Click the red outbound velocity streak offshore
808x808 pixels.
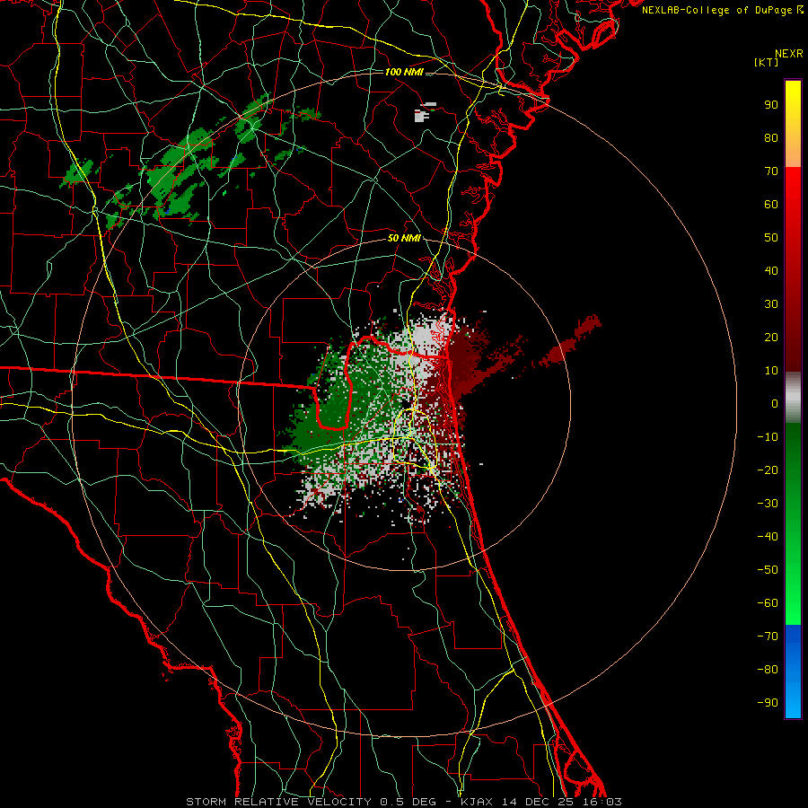(x=571, y=340)
